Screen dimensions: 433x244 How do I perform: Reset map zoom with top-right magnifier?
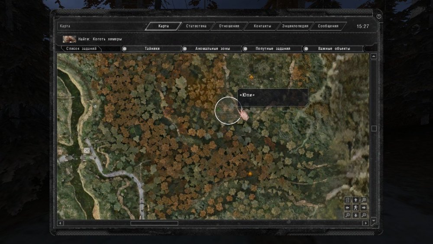(364, 200)
